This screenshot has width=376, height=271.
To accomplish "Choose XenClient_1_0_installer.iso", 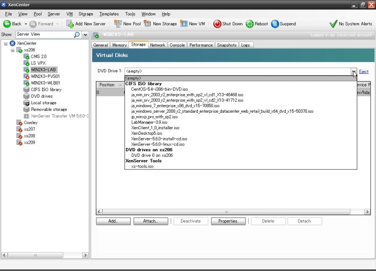I will pos(155,128).
